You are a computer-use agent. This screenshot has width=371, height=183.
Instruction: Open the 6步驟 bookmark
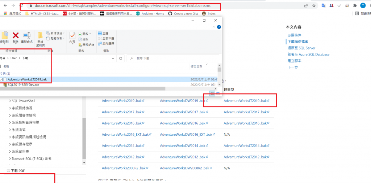(79, 14)
